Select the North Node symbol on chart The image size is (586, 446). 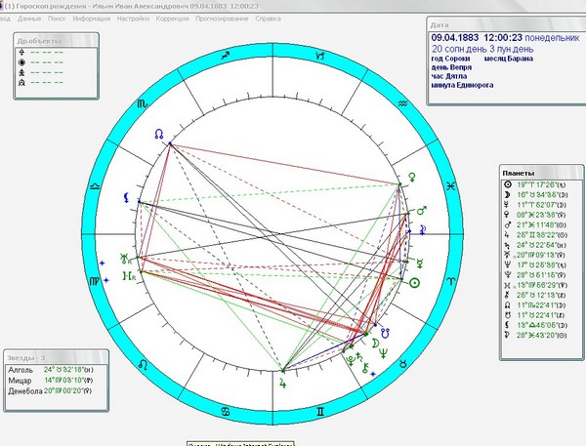[159, 134]
